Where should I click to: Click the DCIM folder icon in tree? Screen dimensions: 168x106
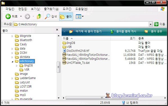17,53
